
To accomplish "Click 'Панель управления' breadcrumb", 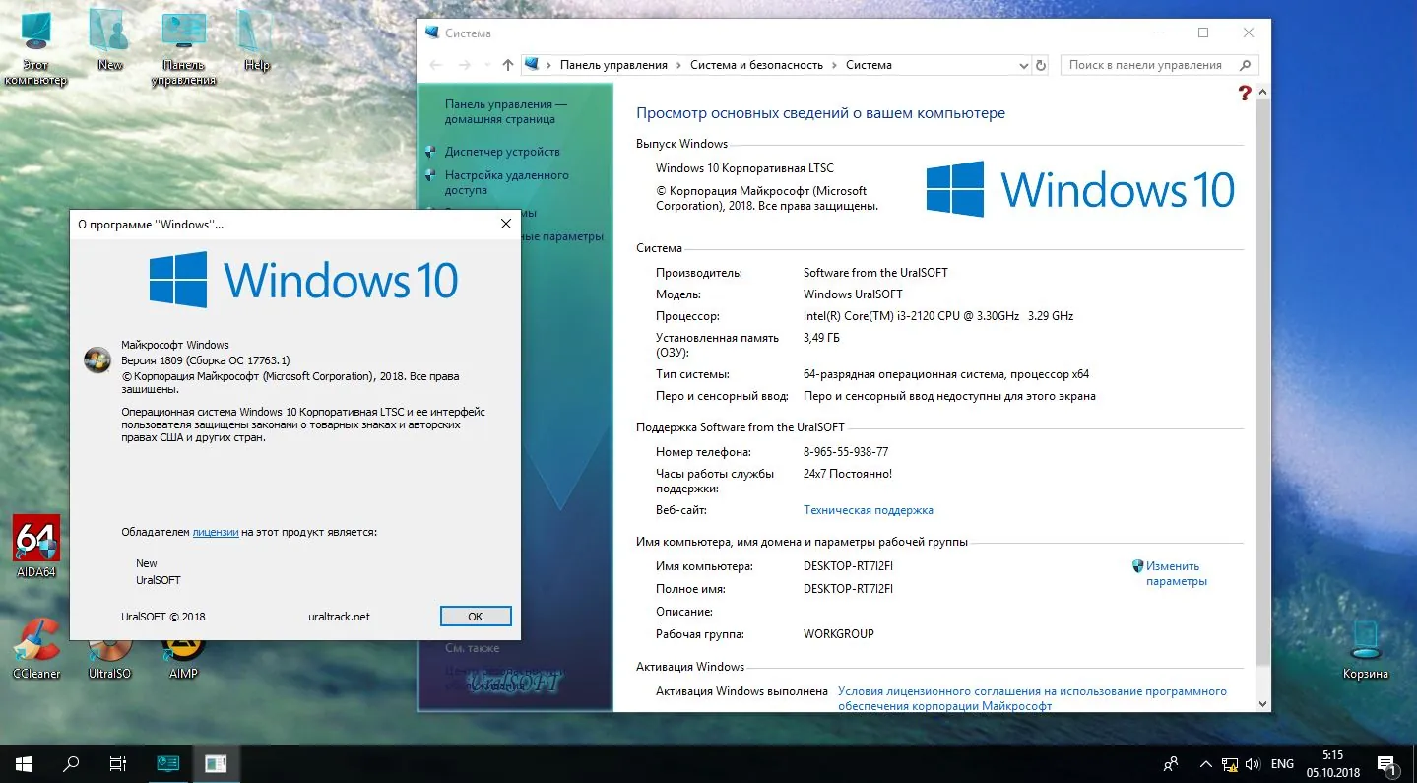I will click(613, 65).
